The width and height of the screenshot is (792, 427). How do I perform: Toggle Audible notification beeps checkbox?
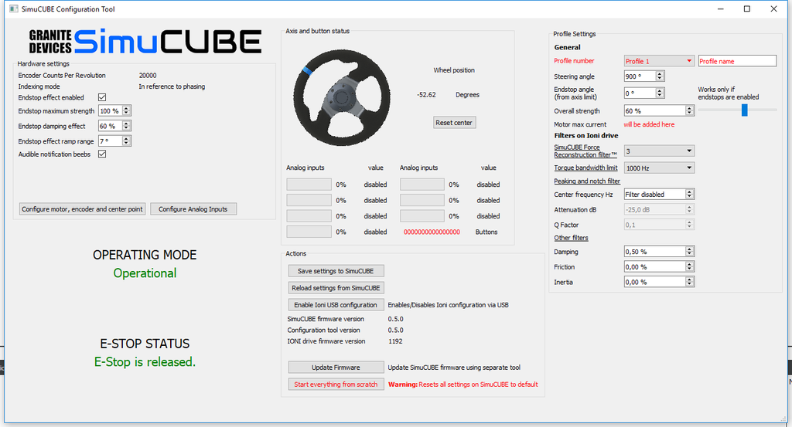[102, 154]
